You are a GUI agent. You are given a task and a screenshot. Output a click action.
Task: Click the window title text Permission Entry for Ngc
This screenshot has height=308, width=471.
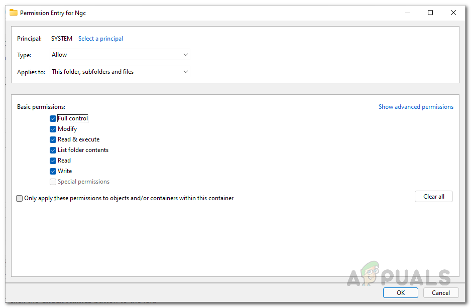(53, 13)
